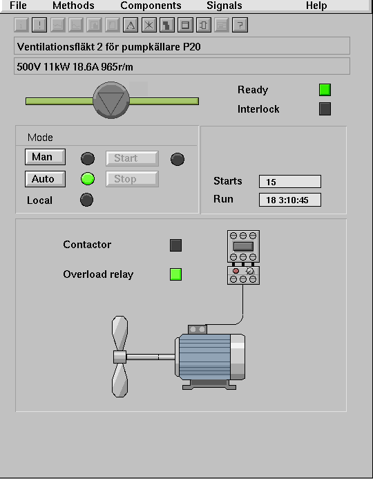
Task: Open the Signals menu
Action: pos(224,6)
